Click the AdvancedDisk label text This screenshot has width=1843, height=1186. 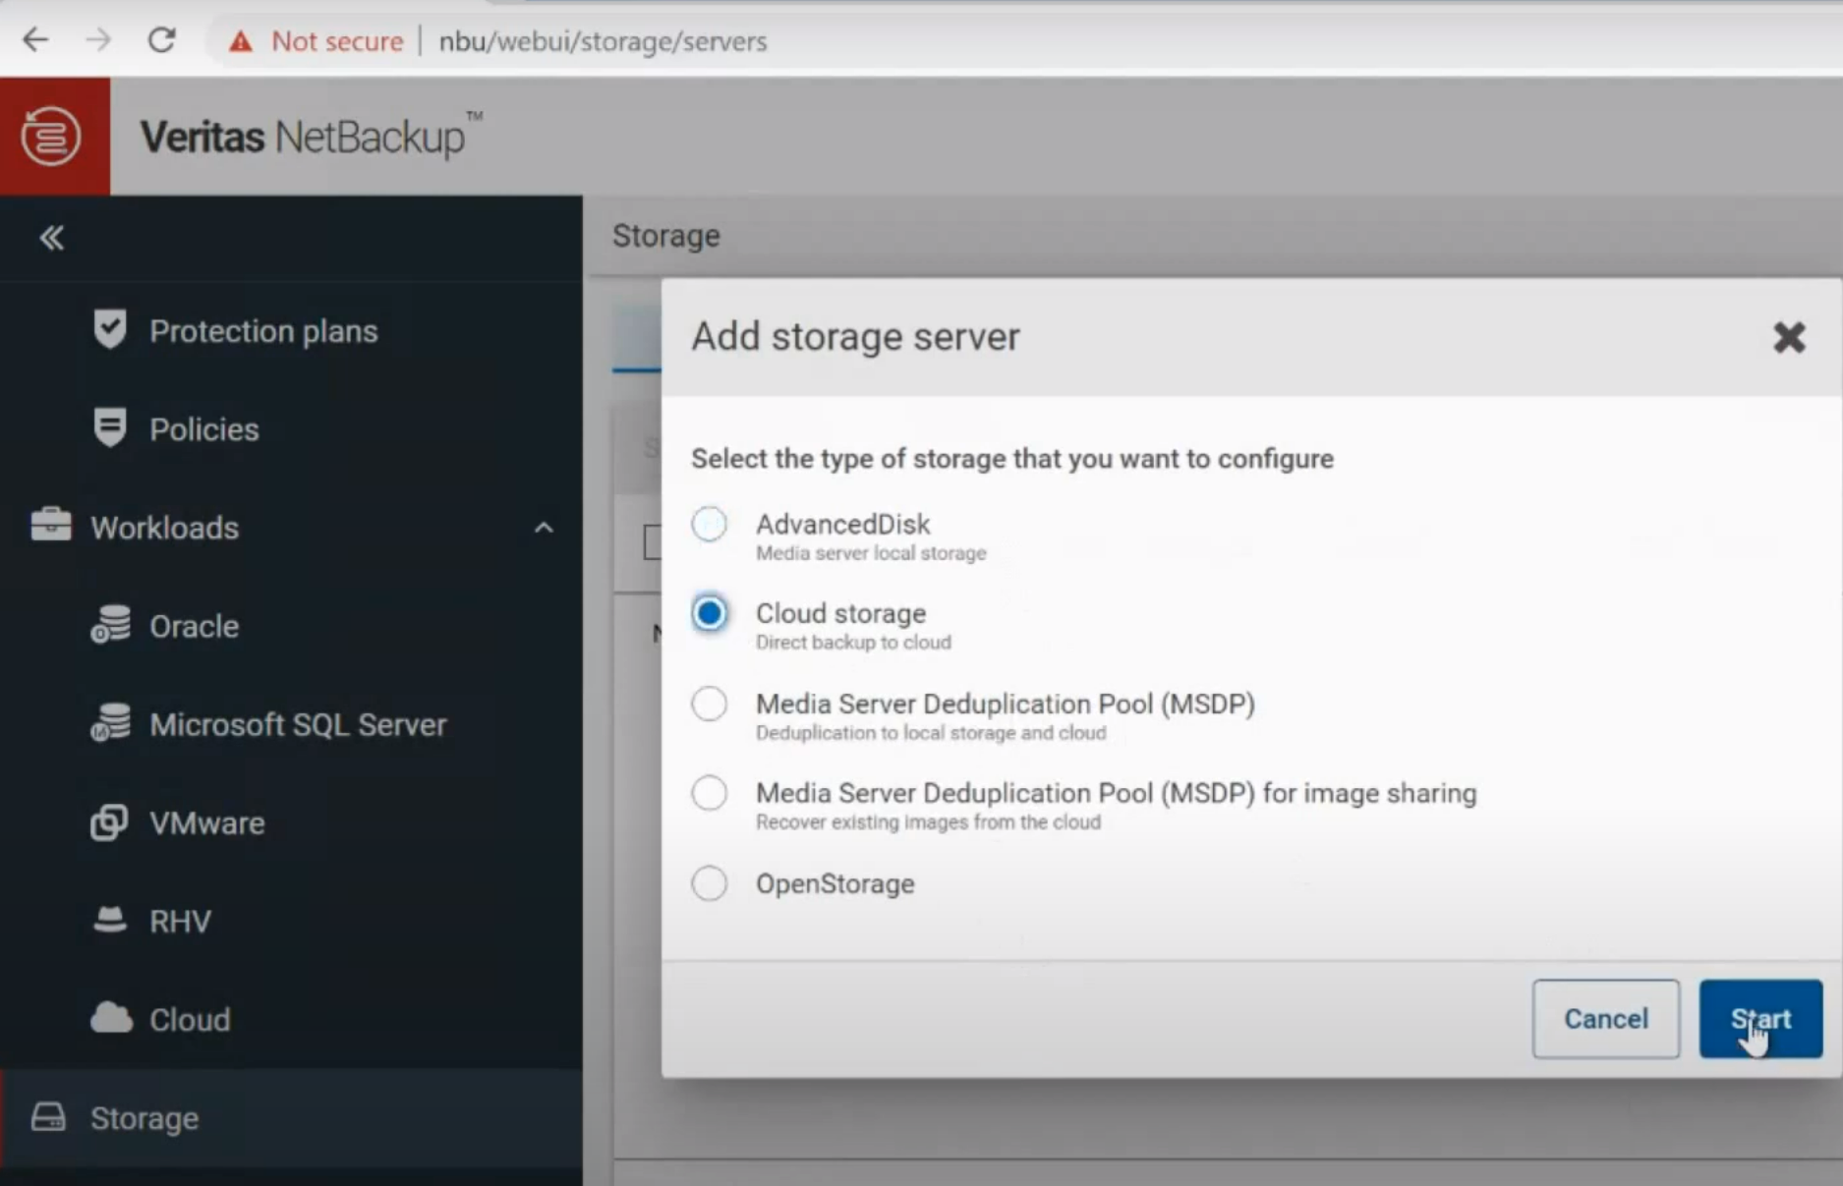[x=843, y=524]
